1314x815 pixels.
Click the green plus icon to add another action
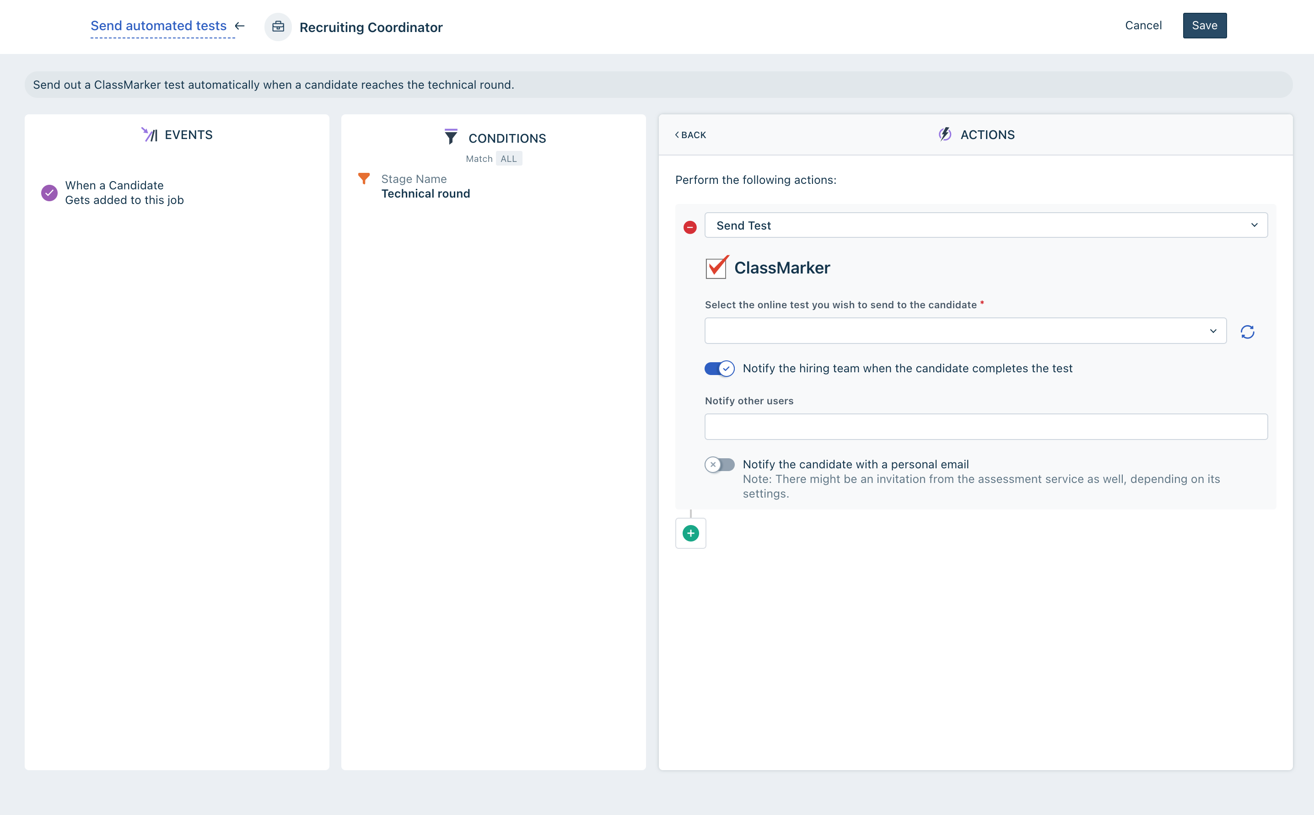(691, 533)
